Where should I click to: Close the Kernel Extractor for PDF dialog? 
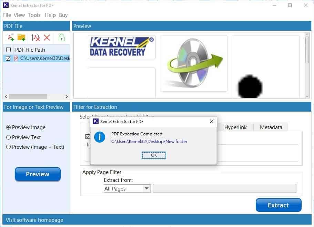(x=212, y=121)
